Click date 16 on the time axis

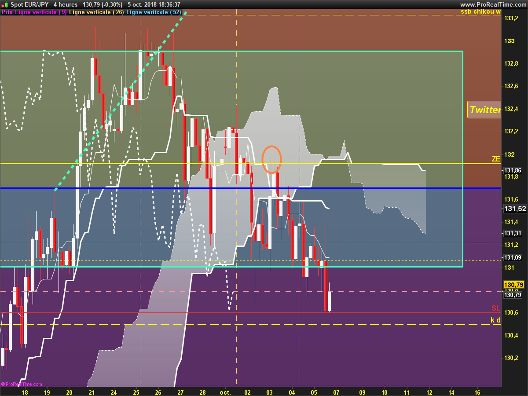pos(478,392)
